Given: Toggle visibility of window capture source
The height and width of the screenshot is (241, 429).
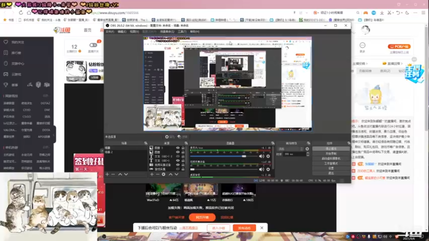Looking at the screenshot, I should [178, 169].
